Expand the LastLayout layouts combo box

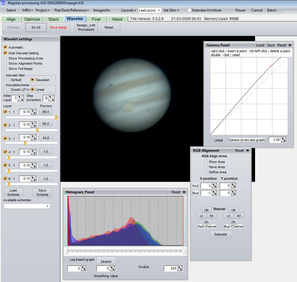(159, 10)
